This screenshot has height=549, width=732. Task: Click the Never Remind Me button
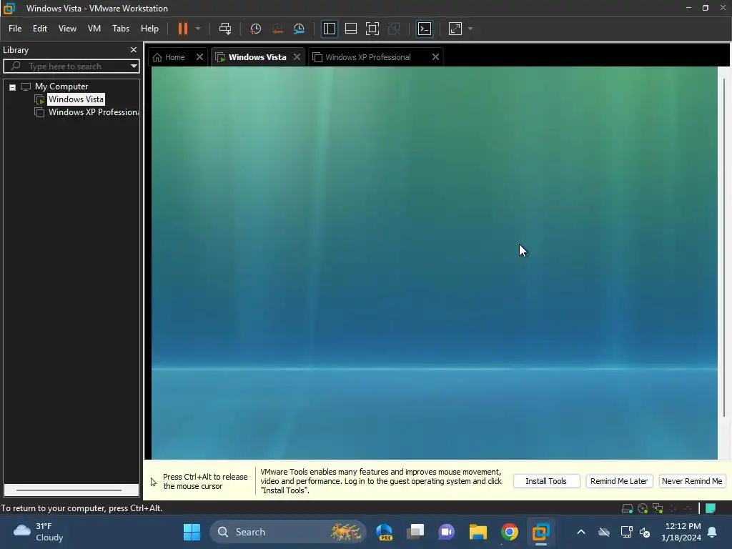click(692, 481)
